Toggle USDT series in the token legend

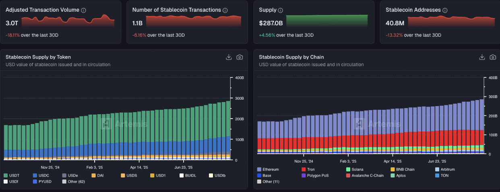point(14,175)
